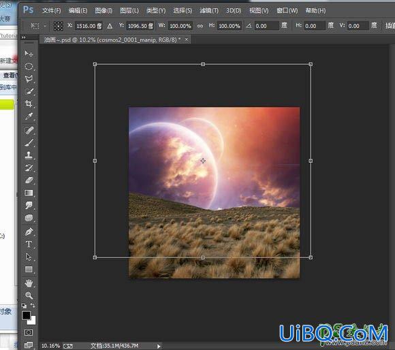Open the 滤镜(T) menu
This screenshot has width=395, height=350.
pyautogui.click(x=209, y=11)
